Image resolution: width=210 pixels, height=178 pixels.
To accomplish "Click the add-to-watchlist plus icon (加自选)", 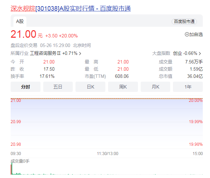I will [x=187, y=34].
